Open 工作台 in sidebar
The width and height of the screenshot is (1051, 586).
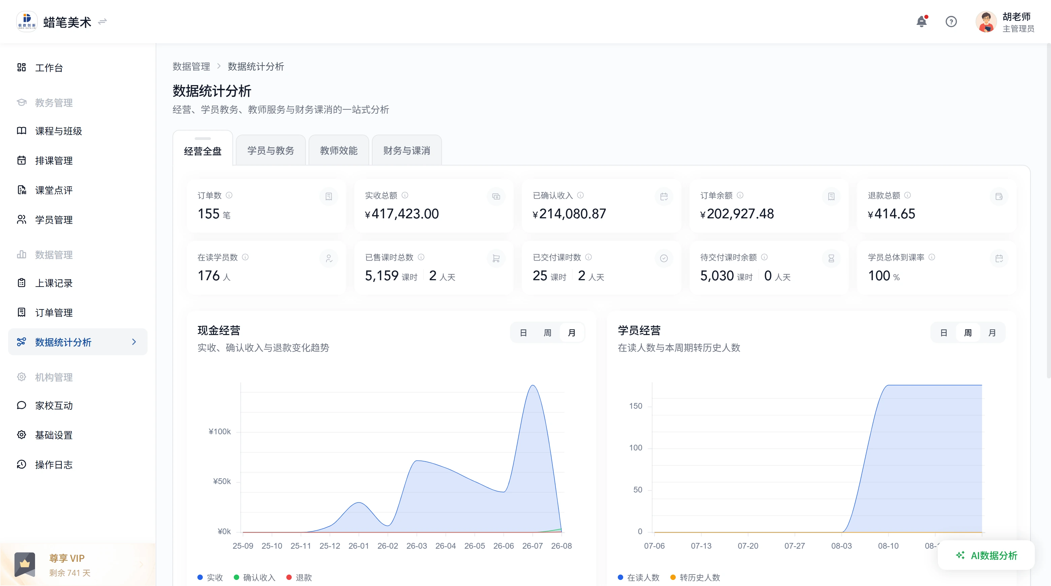(77, 68)
